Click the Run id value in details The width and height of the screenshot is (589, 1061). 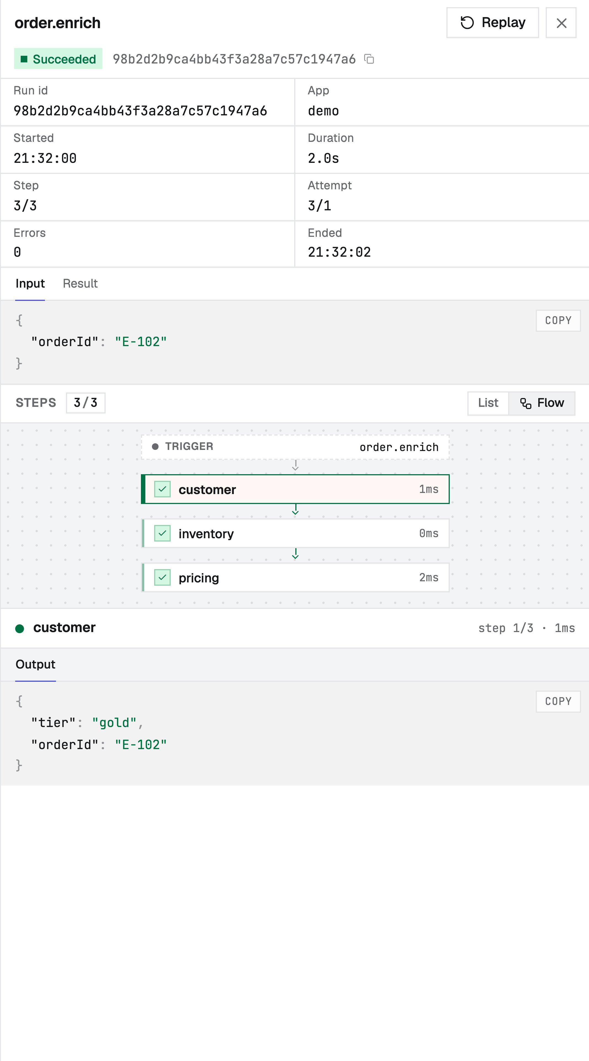(x=140, y=111)
